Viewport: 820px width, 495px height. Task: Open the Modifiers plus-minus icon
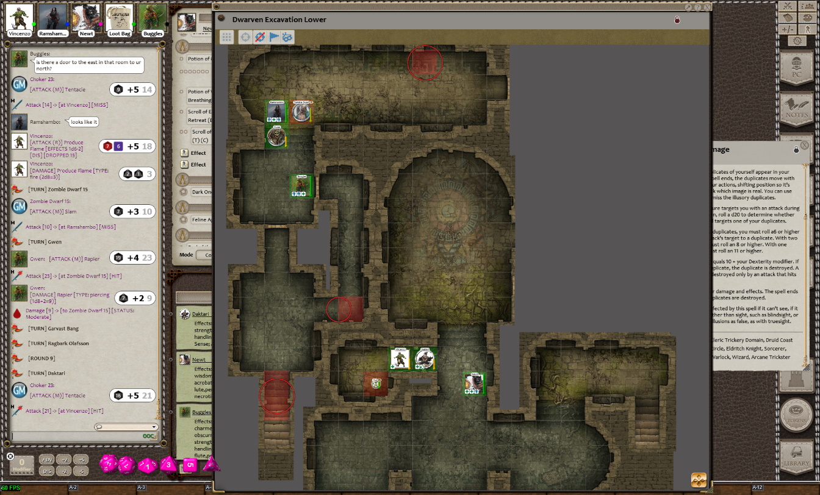coord(788,29)
